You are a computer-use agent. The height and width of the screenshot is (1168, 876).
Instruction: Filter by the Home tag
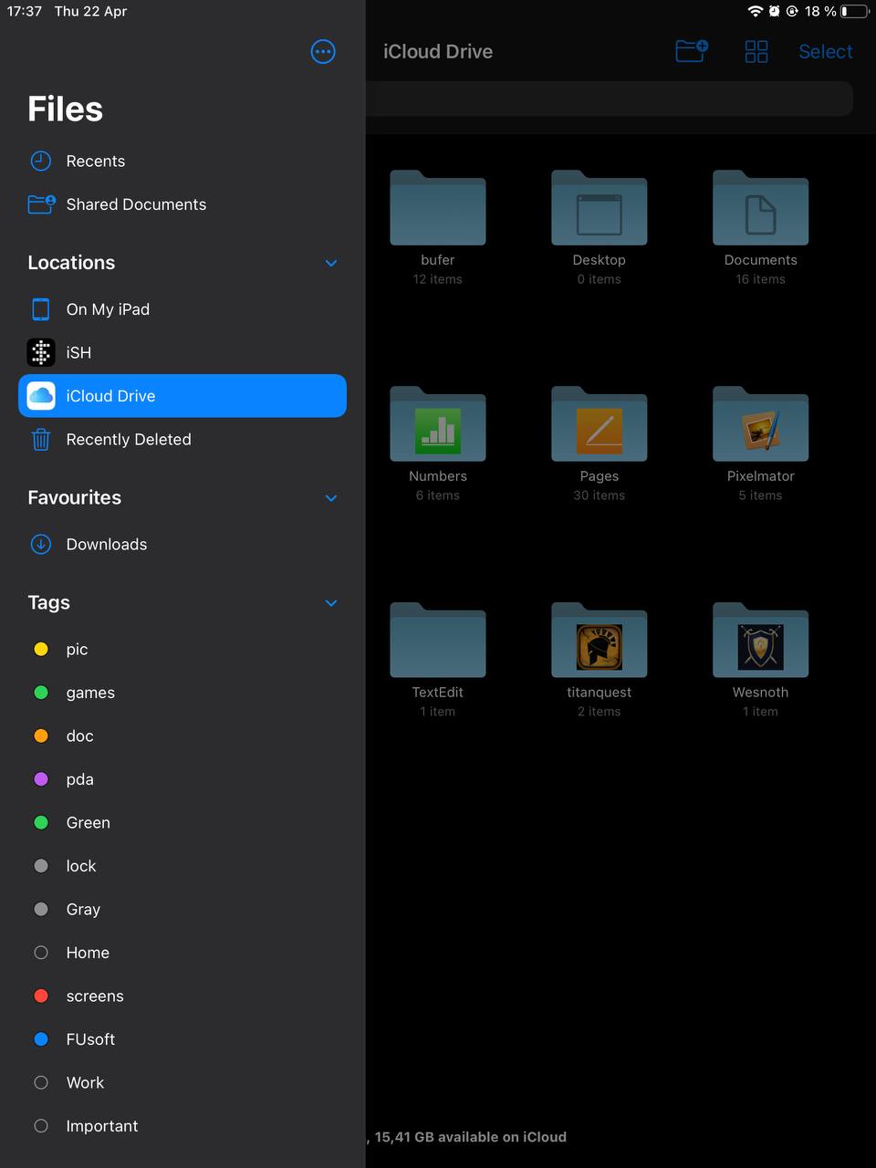coord(182,953)
